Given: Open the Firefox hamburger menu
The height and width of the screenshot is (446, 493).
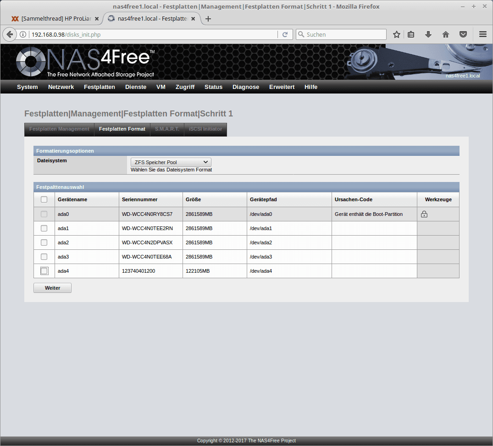Looking at the screenshot, I should tap(483, 34).
